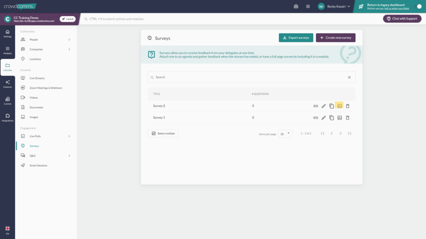Open the Chat with Support button

click(402, 19)
